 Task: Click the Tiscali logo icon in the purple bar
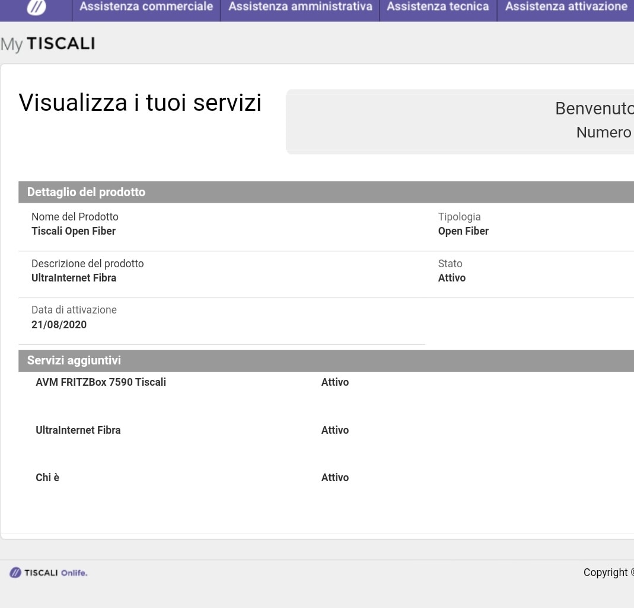click(x=36, y=7)
